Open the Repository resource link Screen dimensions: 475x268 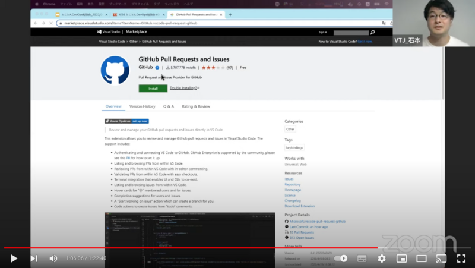point(293,184)
